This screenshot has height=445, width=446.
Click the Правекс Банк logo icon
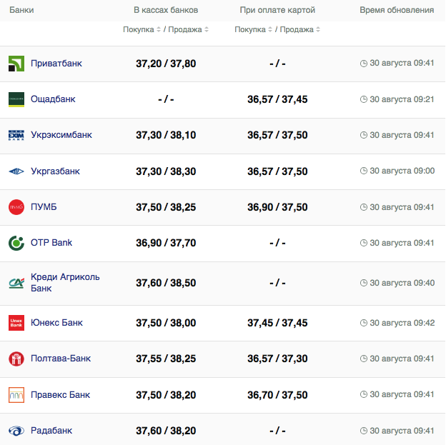click(x=16, y=394)
